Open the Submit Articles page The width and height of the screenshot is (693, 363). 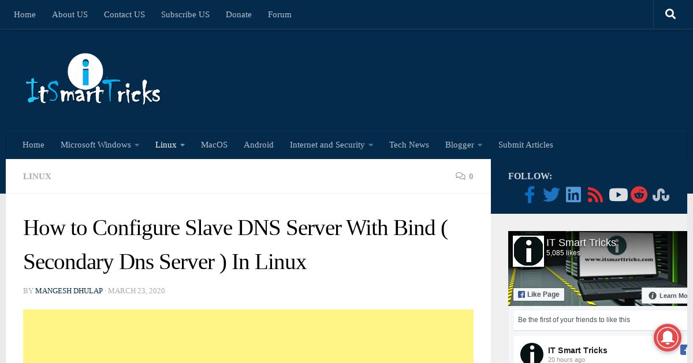click(526, 145)
